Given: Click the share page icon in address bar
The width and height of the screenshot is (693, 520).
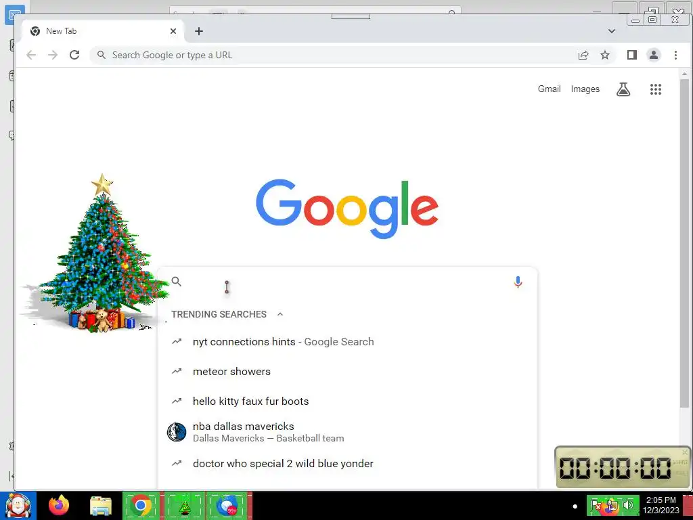Looking at the screenshot, I should pyautogui.click(x=583, y=55).
